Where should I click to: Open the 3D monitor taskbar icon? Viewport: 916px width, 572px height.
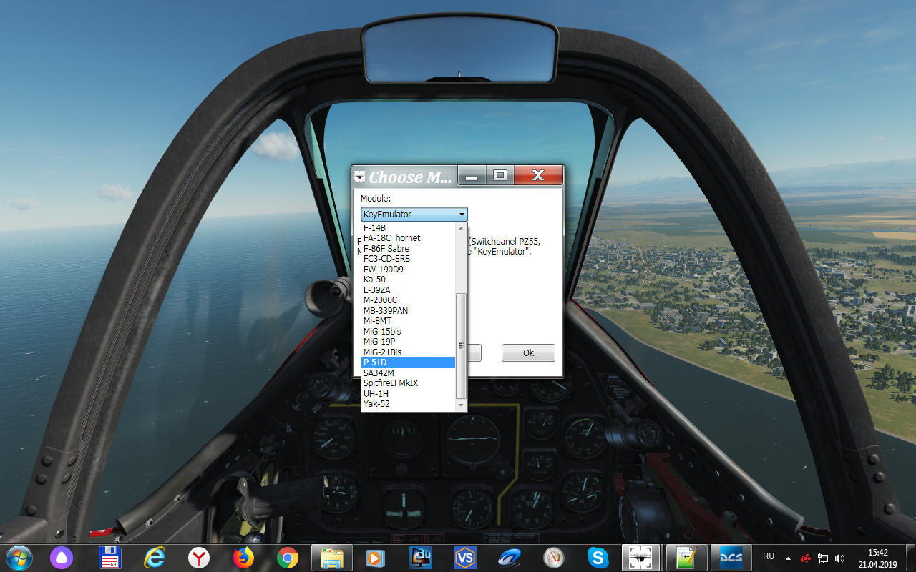click(421, 557)
